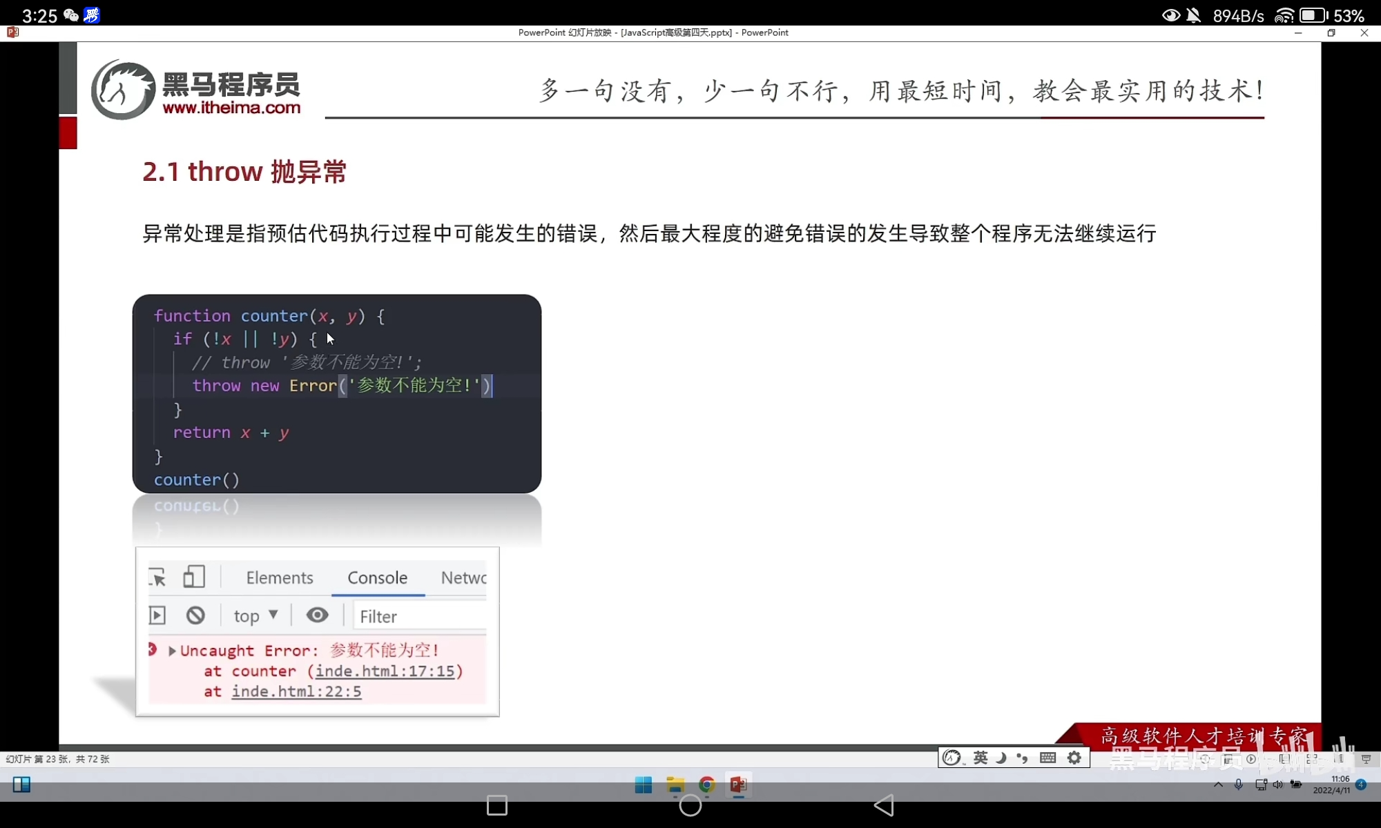Open Chrome from the taskbar
Viewport: 1381px width, 828px height.
click(706, 785)
